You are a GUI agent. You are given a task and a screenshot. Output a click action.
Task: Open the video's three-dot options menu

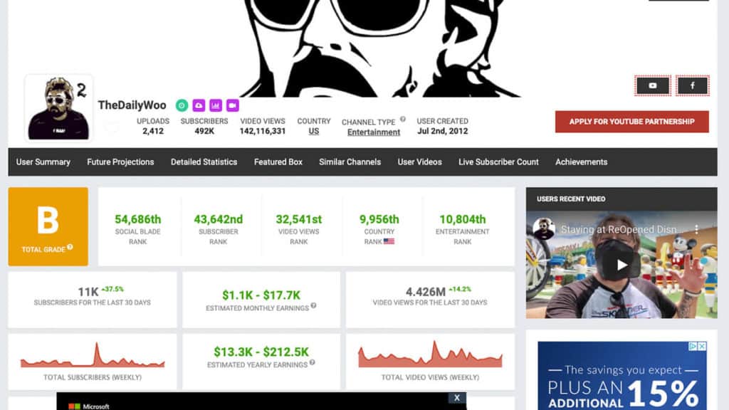point(697,230)
